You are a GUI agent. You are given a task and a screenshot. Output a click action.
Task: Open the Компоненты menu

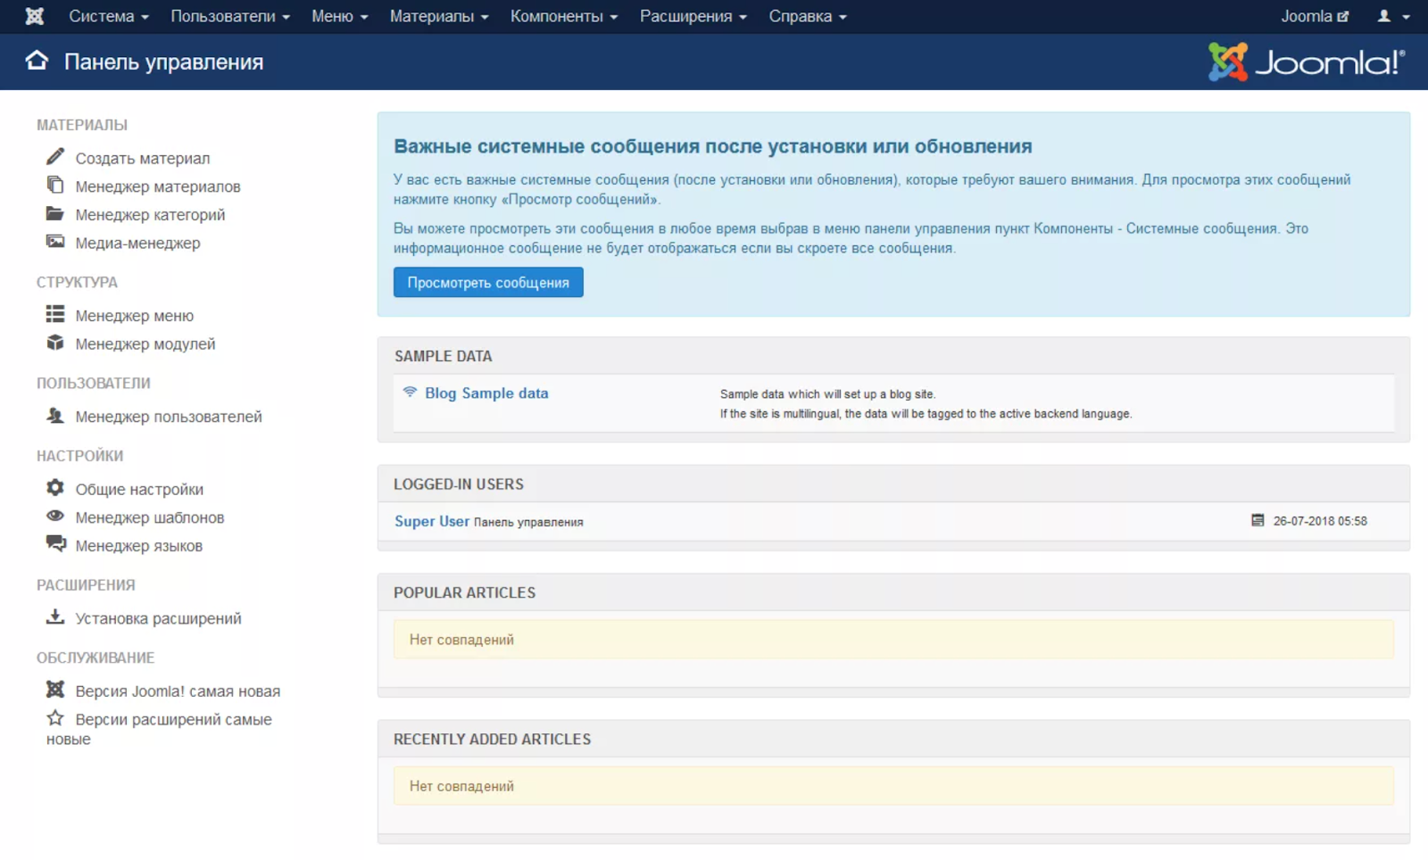[563, 16]
